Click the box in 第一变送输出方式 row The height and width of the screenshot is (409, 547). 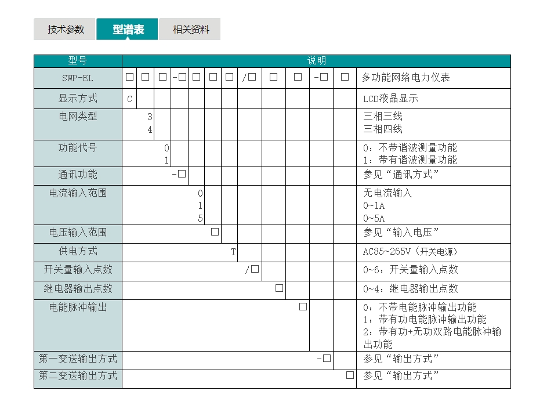327,359
